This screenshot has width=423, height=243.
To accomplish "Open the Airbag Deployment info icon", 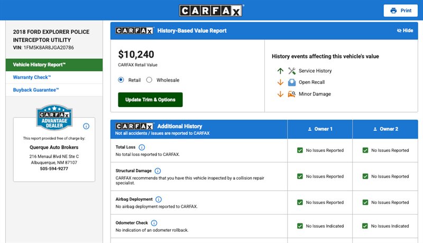I will pyautogui.click(x=159, y=199).
